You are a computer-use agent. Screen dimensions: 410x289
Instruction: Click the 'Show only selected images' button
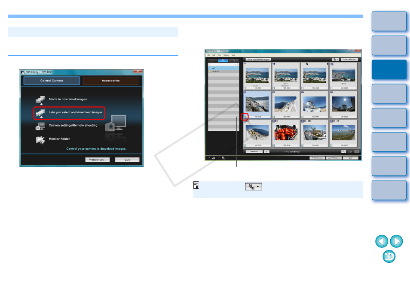tap(258, 60)
